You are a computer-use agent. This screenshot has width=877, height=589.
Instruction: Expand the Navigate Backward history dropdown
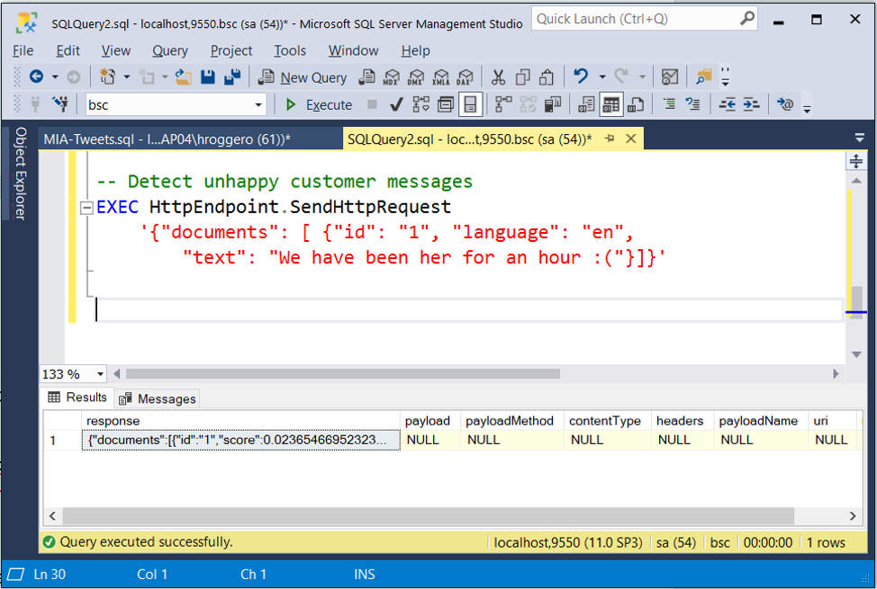point(55,77)
